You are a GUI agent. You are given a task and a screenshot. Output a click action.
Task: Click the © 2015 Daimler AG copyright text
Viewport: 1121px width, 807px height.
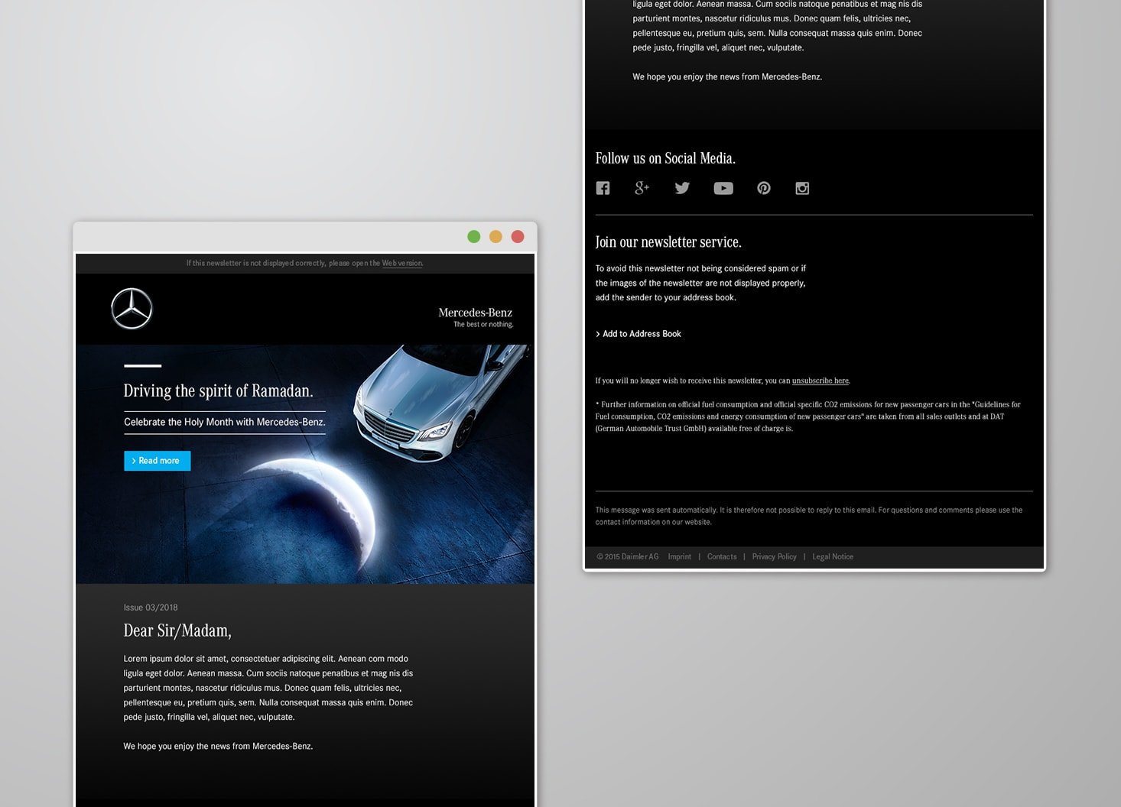[x=627, y=557]
